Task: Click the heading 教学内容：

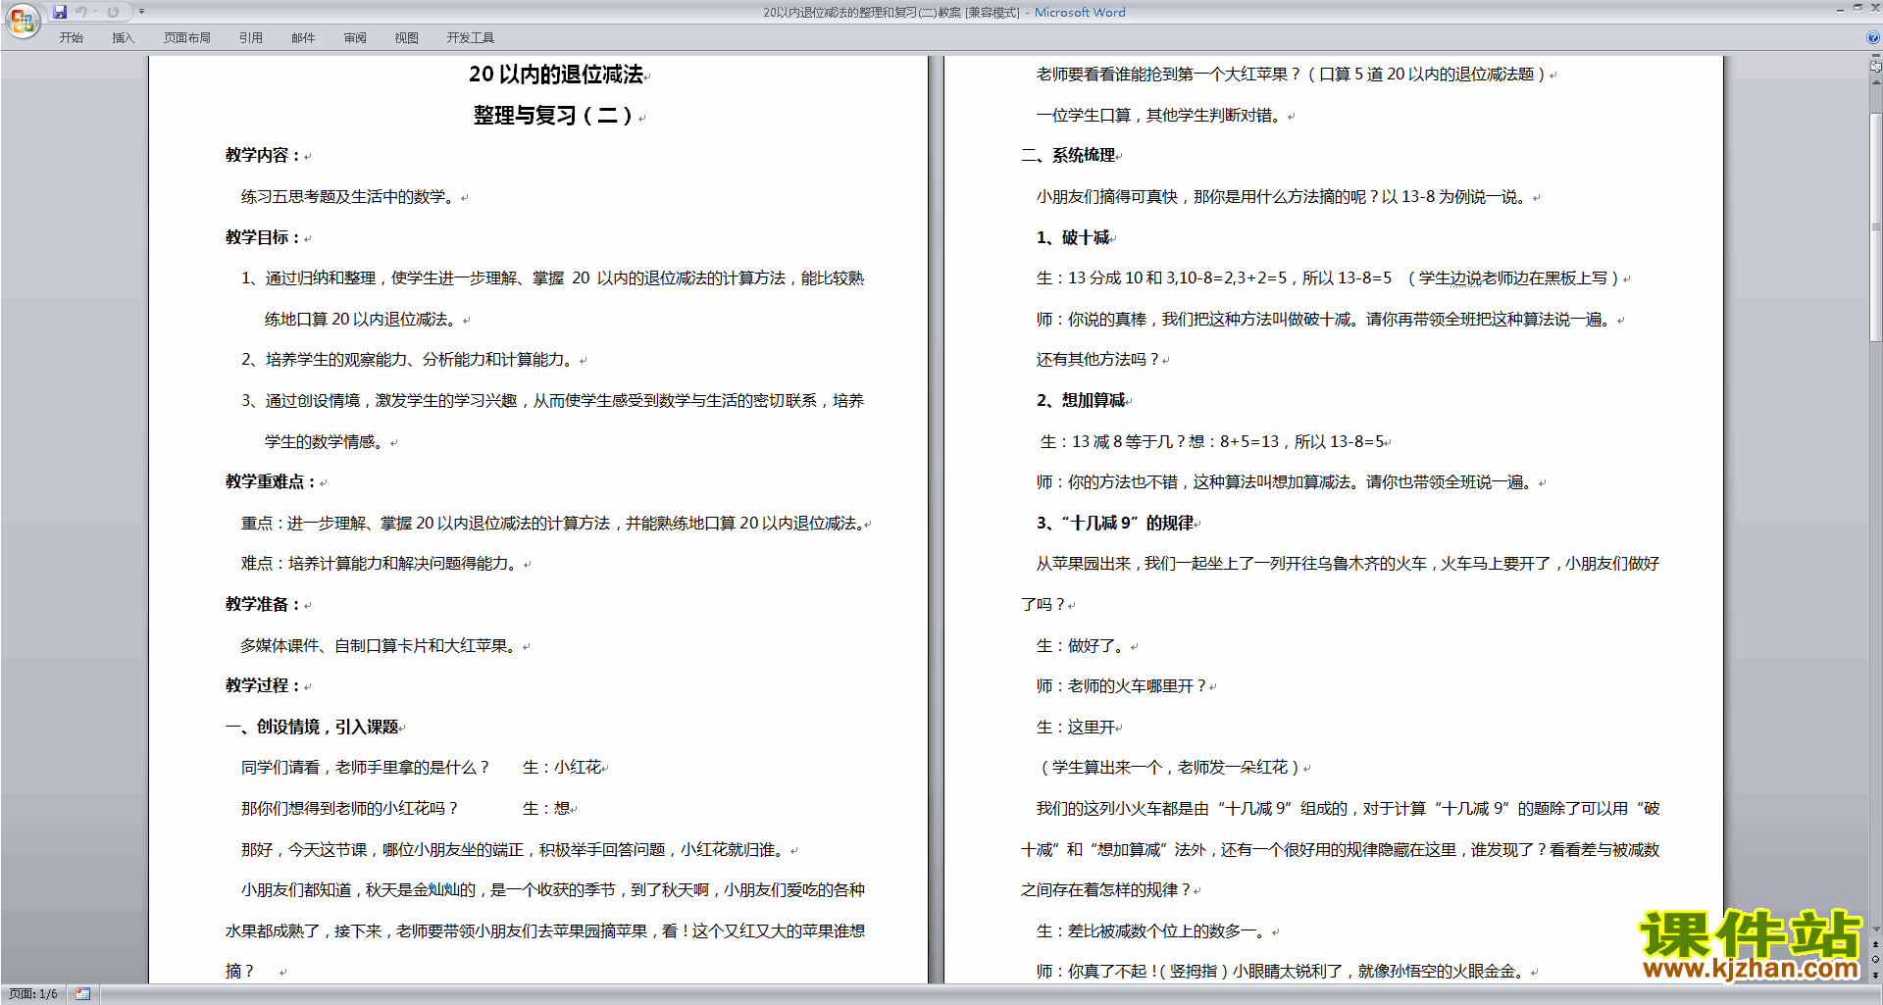Action: click(263, 156)
